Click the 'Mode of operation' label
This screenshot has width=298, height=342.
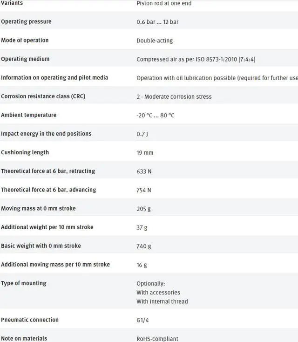25,41
